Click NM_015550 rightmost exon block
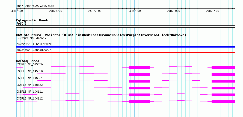 pyautogui.click(x=223, y=68)
